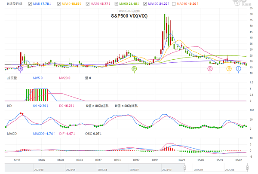Click the D9 15.76 indicator value
This screenshot has height=174, width=258.
(67, 106)
